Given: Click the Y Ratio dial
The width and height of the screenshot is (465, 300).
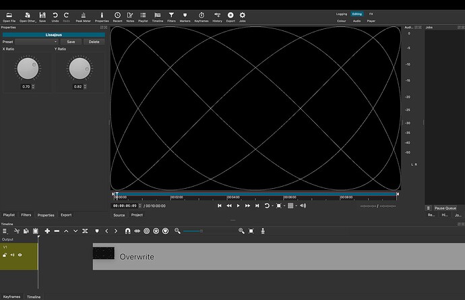Looking at the screenshot, I should [x=80, y=68].
